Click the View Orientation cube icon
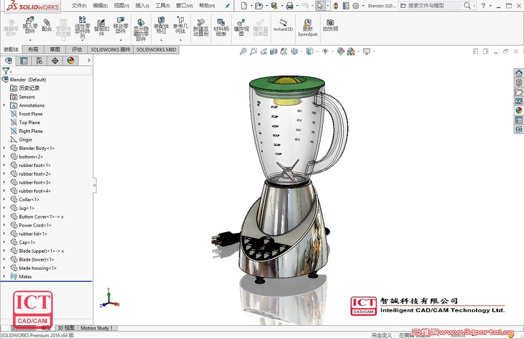 (x=294, y=52)
